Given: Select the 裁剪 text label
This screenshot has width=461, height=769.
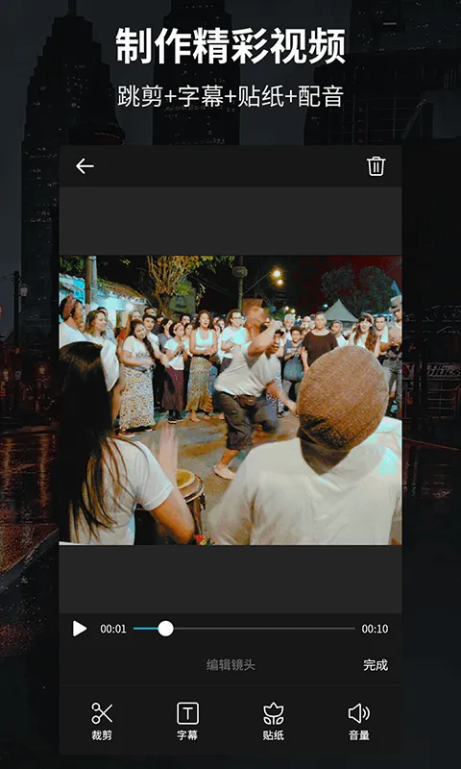Looking at the screenshot, I should [x=102, y=735].
